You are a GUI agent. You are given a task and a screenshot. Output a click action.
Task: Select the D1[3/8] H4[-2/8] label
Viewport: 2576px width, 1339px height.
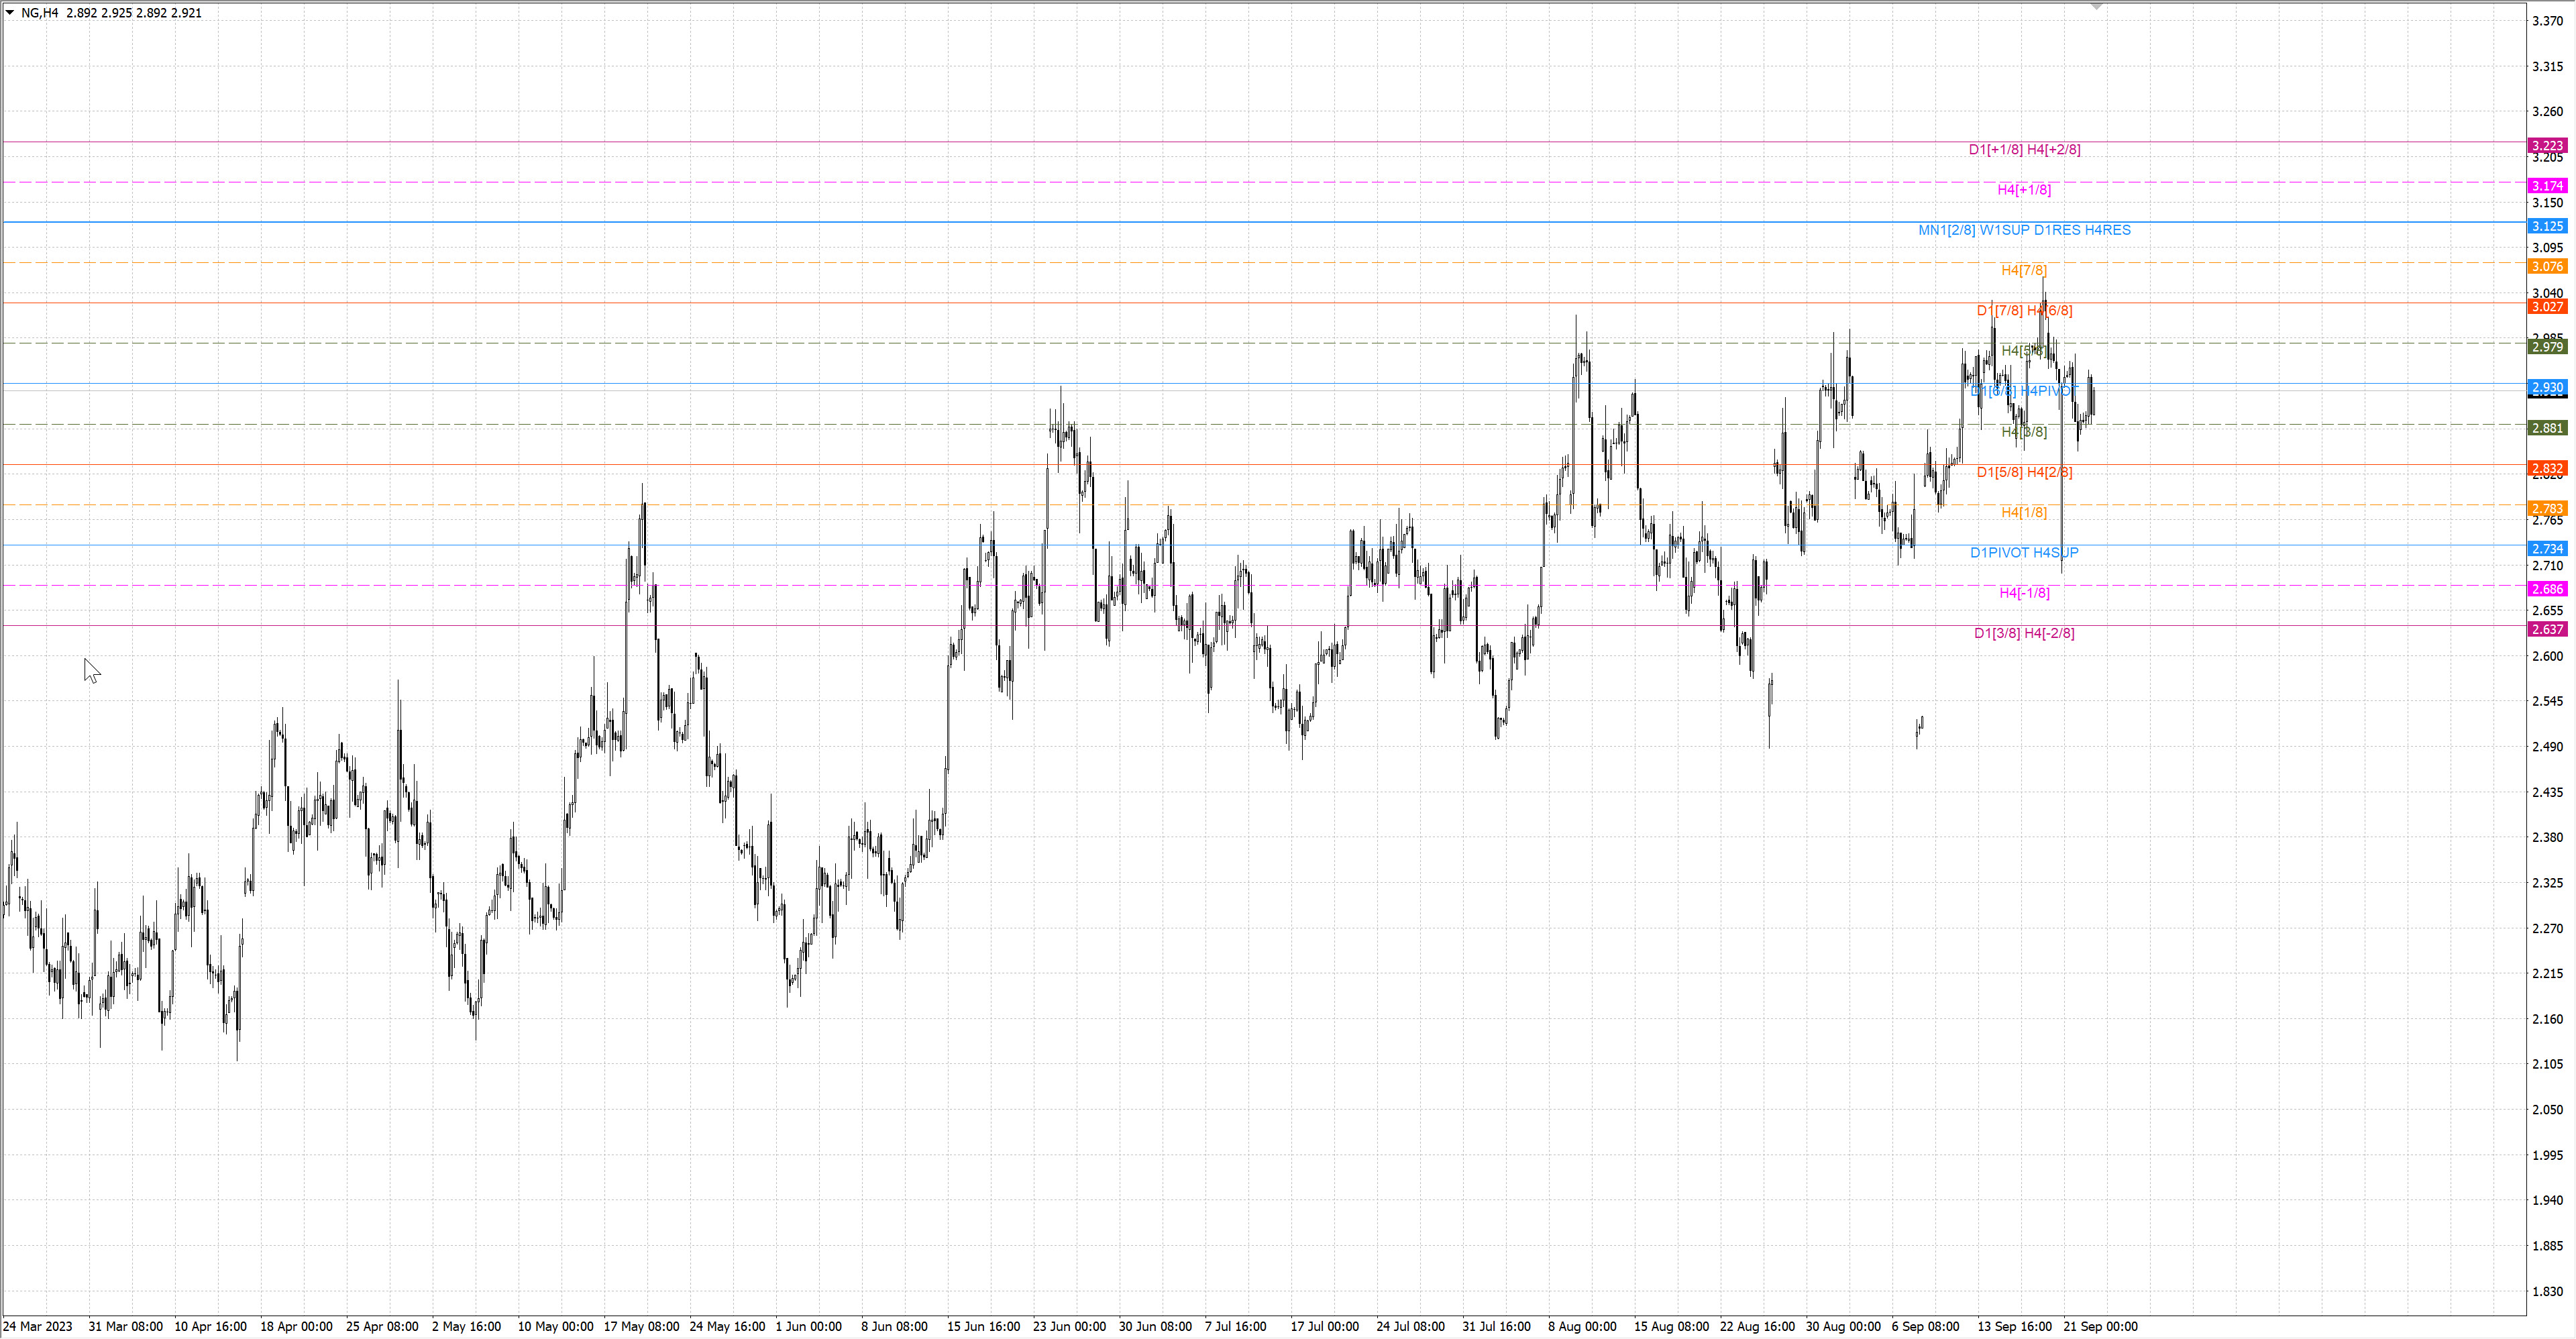(x=2024, y=633)
